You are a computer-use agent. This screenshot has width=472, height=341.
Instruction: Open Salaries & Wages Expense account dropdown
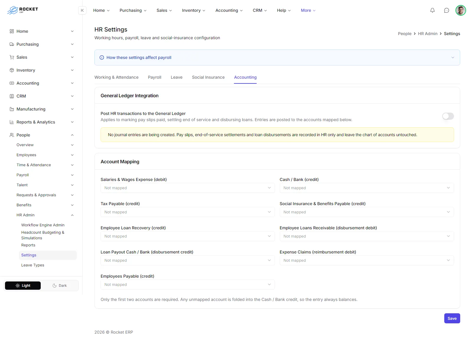click(188, 188)
